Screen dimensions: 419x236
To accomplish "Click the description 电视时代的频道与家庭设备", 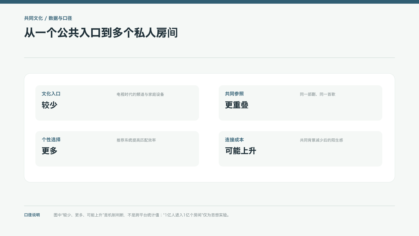I will tap(140, 94).
